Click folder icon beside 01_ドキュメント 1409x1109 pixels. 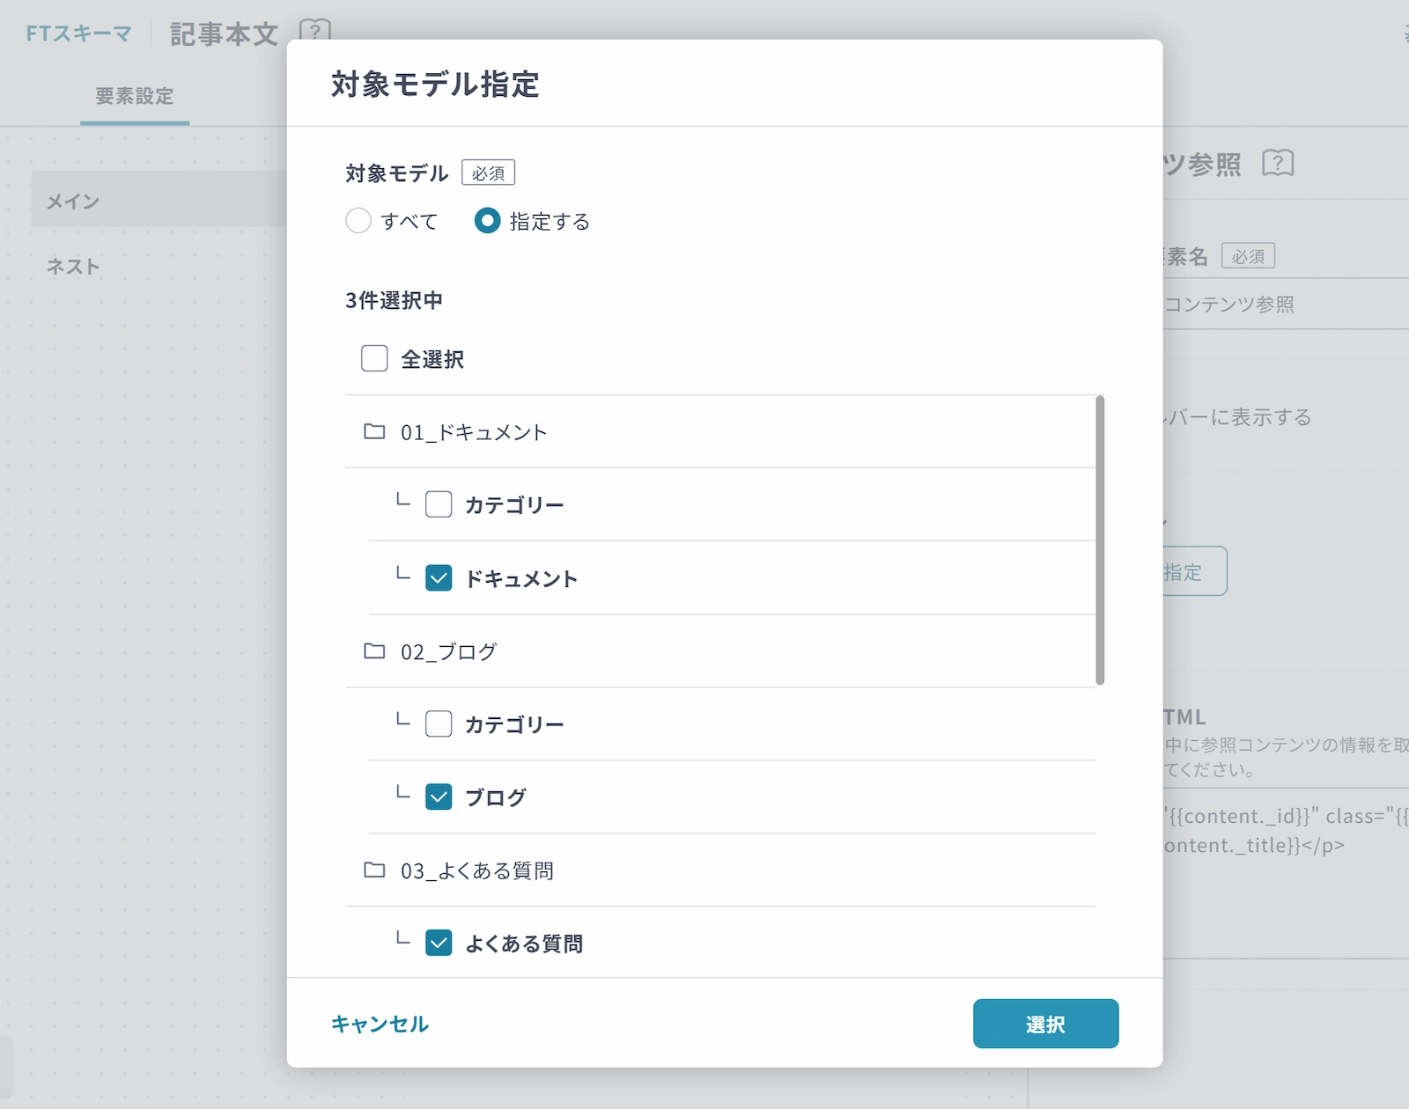pos(374,432)
